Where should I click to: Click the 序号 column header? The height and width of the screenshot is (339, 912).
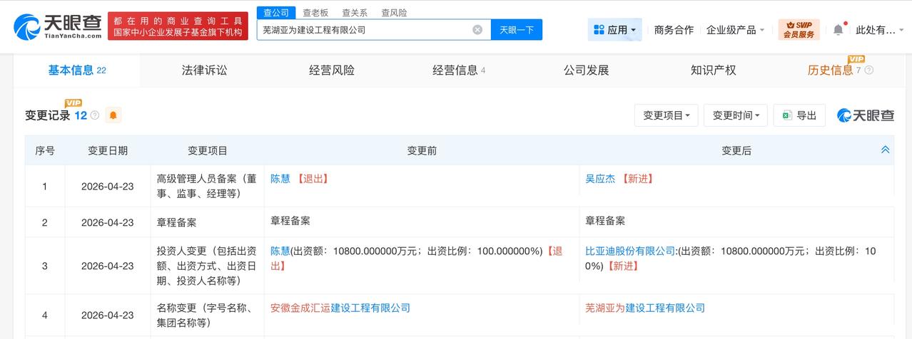pyautogui.click(x=45, y=150)
